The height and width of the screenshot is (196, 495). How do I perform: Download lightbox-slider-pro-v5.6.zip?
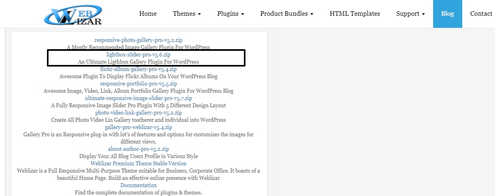[138, 54]
